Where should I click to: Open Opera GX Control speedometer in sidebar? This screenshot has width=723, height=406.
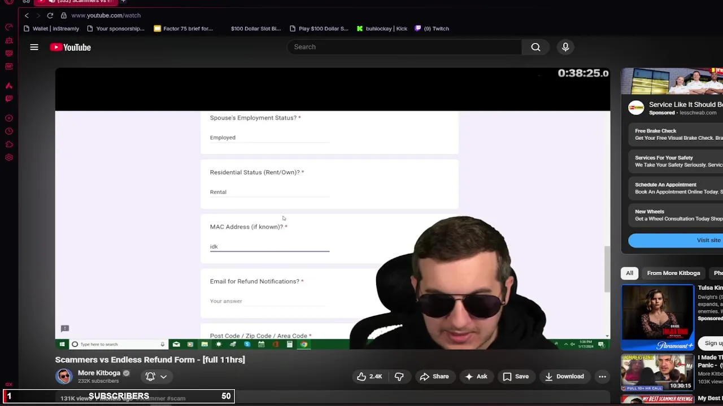coord(9,27)
